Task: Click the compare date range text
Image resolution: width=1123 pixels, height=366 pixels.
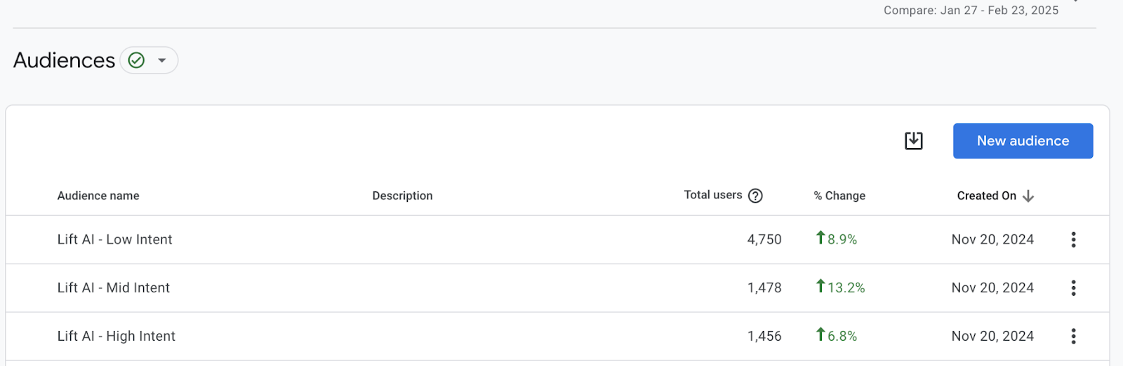Action: pos(971,10)
